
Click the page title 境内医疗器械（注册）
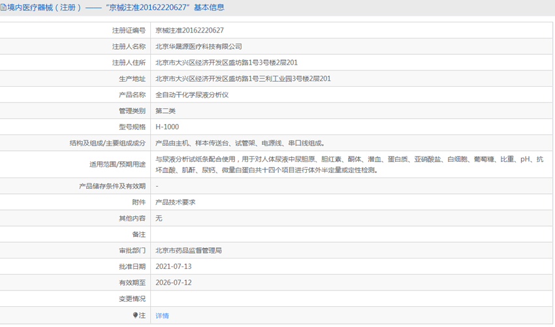click(44, 7)
